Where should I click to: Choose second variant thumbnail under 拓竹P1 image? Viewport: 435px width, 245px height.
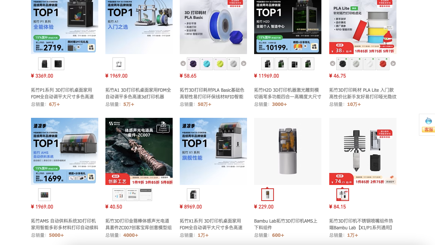click(58, 64)
